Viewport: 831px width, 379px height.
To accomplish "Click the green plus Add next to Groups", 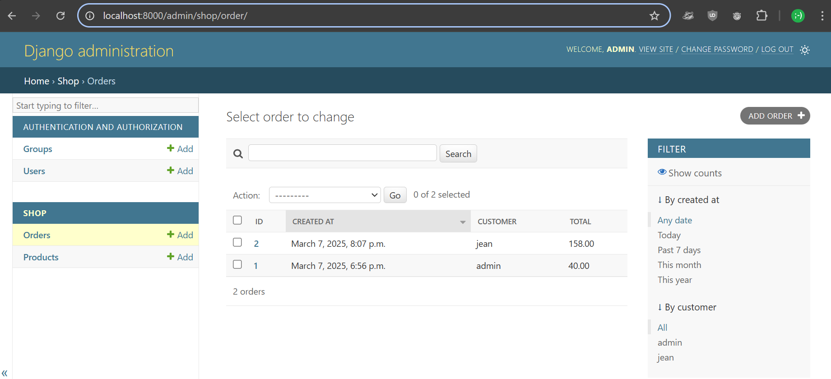I will click(180, 149).
